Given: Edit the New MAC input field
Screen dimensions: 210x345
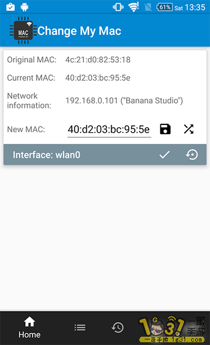Looking at the screenshot, I should 109,129.
